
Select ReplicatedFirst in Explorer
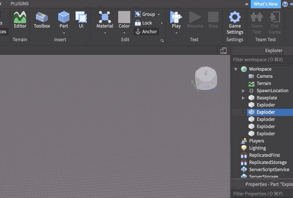tap(264, 155)
